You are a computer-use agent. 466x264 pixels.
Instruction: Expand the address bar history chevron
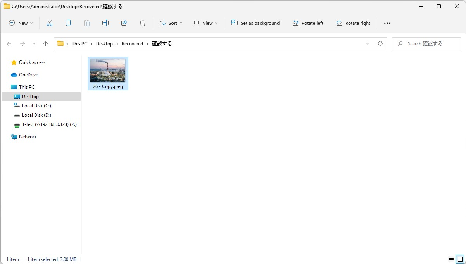pos(368,44)
